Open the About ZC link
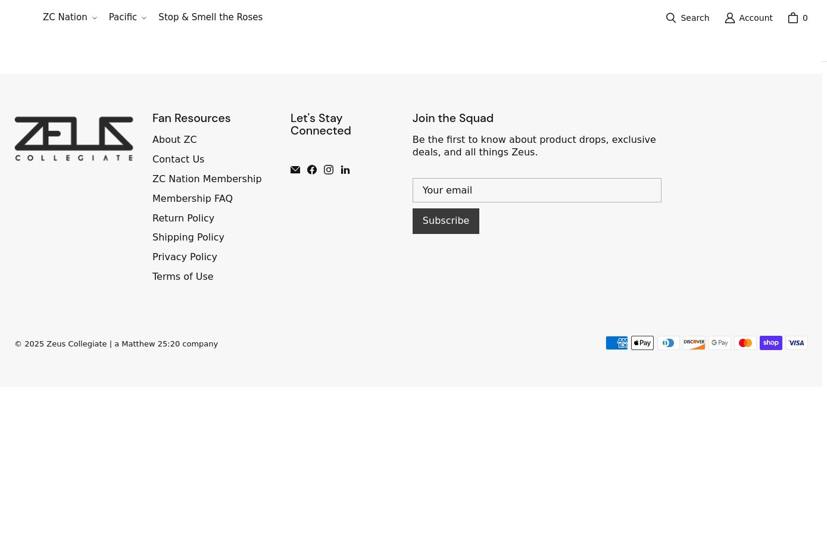 (174, 140)
